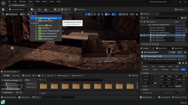188x105 pixels.
Task: Activate the Scale gizmo tool
Action: point(95,14)
